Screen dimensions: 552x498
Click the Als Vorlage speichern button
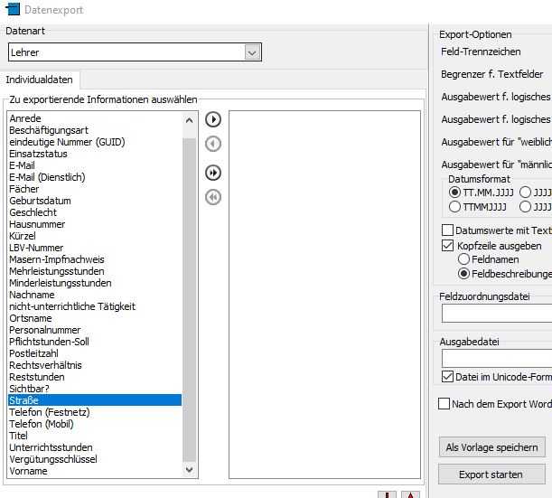coord(491,447)
